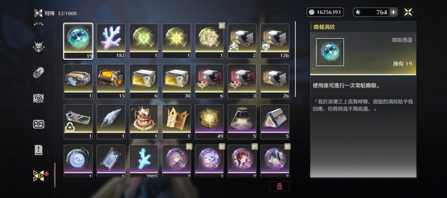Click the inventory list scrollbar
This screenshot has height=198, width=447.
pos(295,59)
